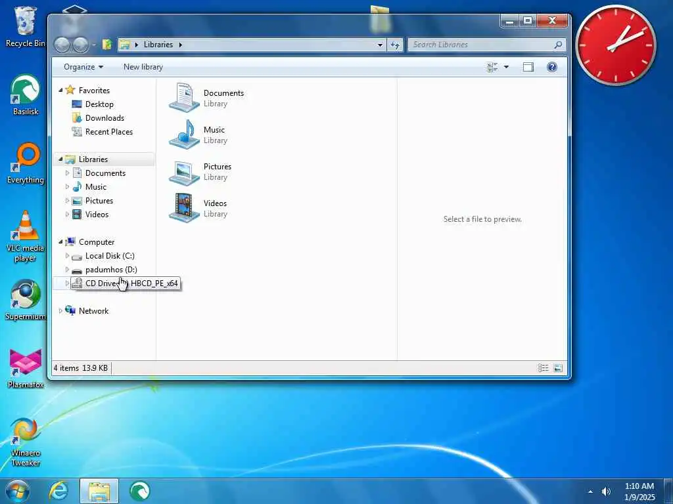Viewport: 673px width, 504px height.
Task: Select Documents in navigation pane
Action: pos(105,173)
